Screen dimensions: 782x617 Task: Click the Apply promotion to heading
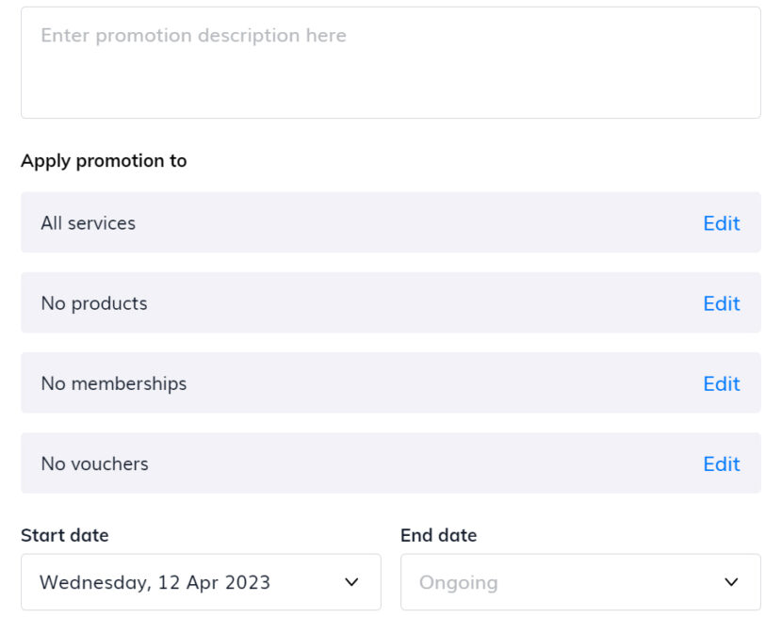click(x=104, y=161)
